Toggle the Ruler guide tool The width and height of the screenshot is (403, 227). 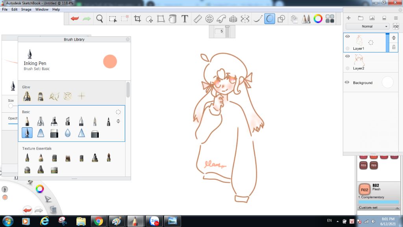pos(198,19)
